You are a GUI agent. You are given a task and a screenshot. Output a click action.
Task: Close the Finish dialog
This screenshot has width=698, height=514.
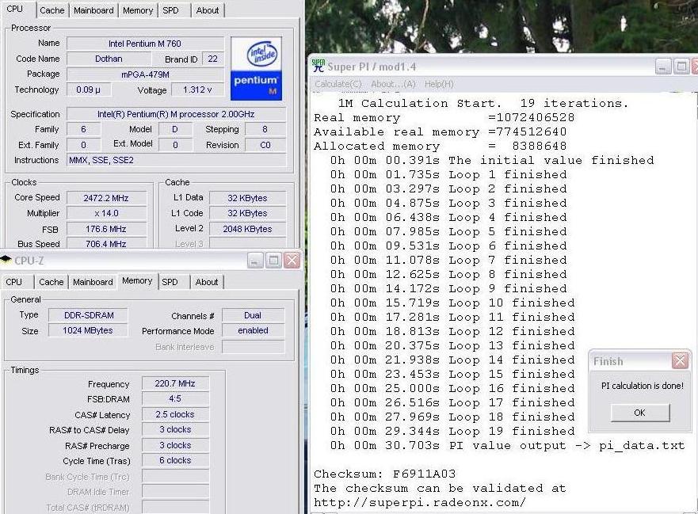(x=681, y=360)
